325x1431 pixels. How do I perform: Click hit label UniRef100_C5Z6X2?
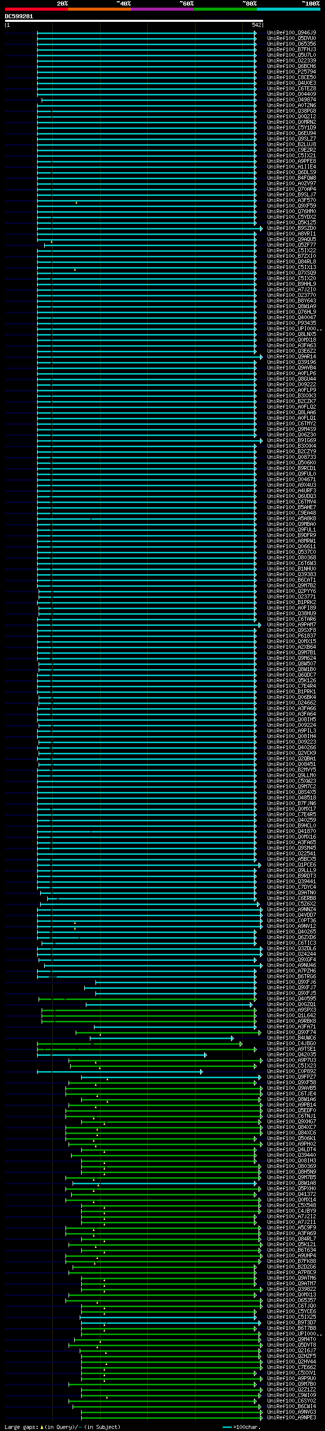(x=291, y=904)
